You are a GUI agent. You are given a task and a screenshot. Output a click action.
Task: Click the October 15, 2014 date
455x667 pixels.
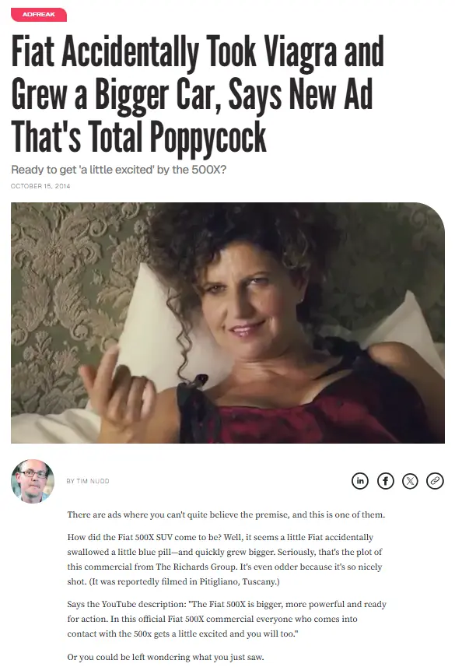(40, 186)
